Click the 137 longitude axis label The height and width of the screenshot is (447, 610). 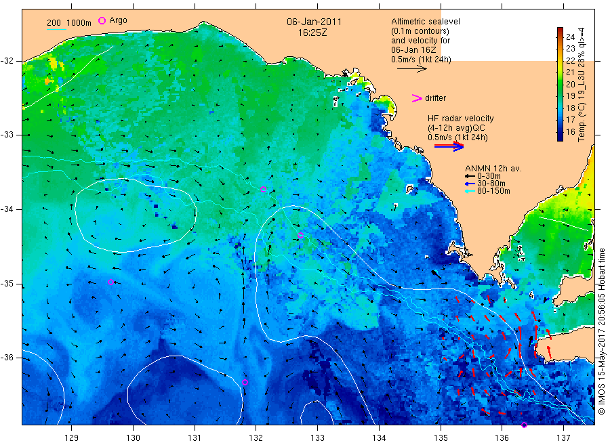(563, 438)
